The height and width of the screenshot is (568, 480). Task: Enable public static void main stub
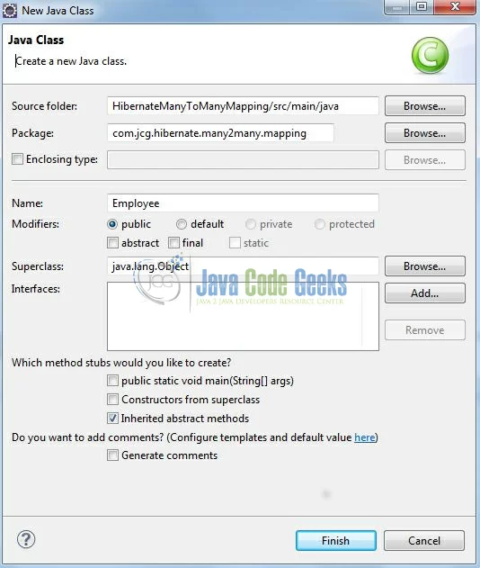(x=112, y=381)
